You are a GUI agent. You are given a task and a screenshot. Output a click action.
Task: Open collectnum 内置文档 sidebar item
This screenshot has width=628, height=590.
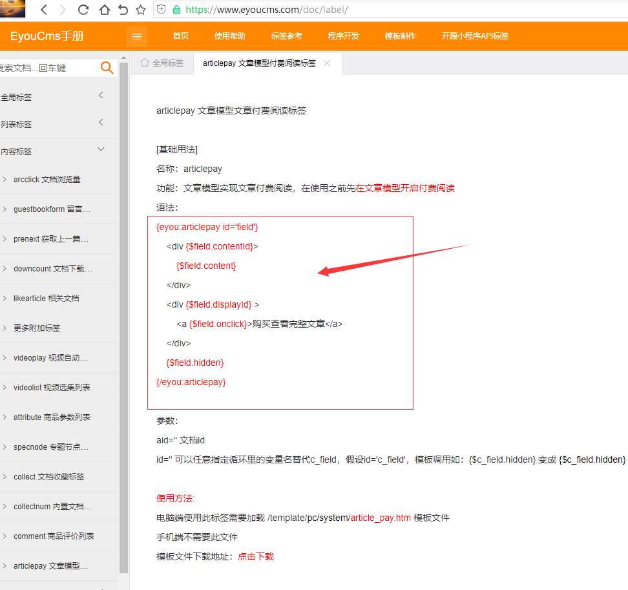coord(59,506)
